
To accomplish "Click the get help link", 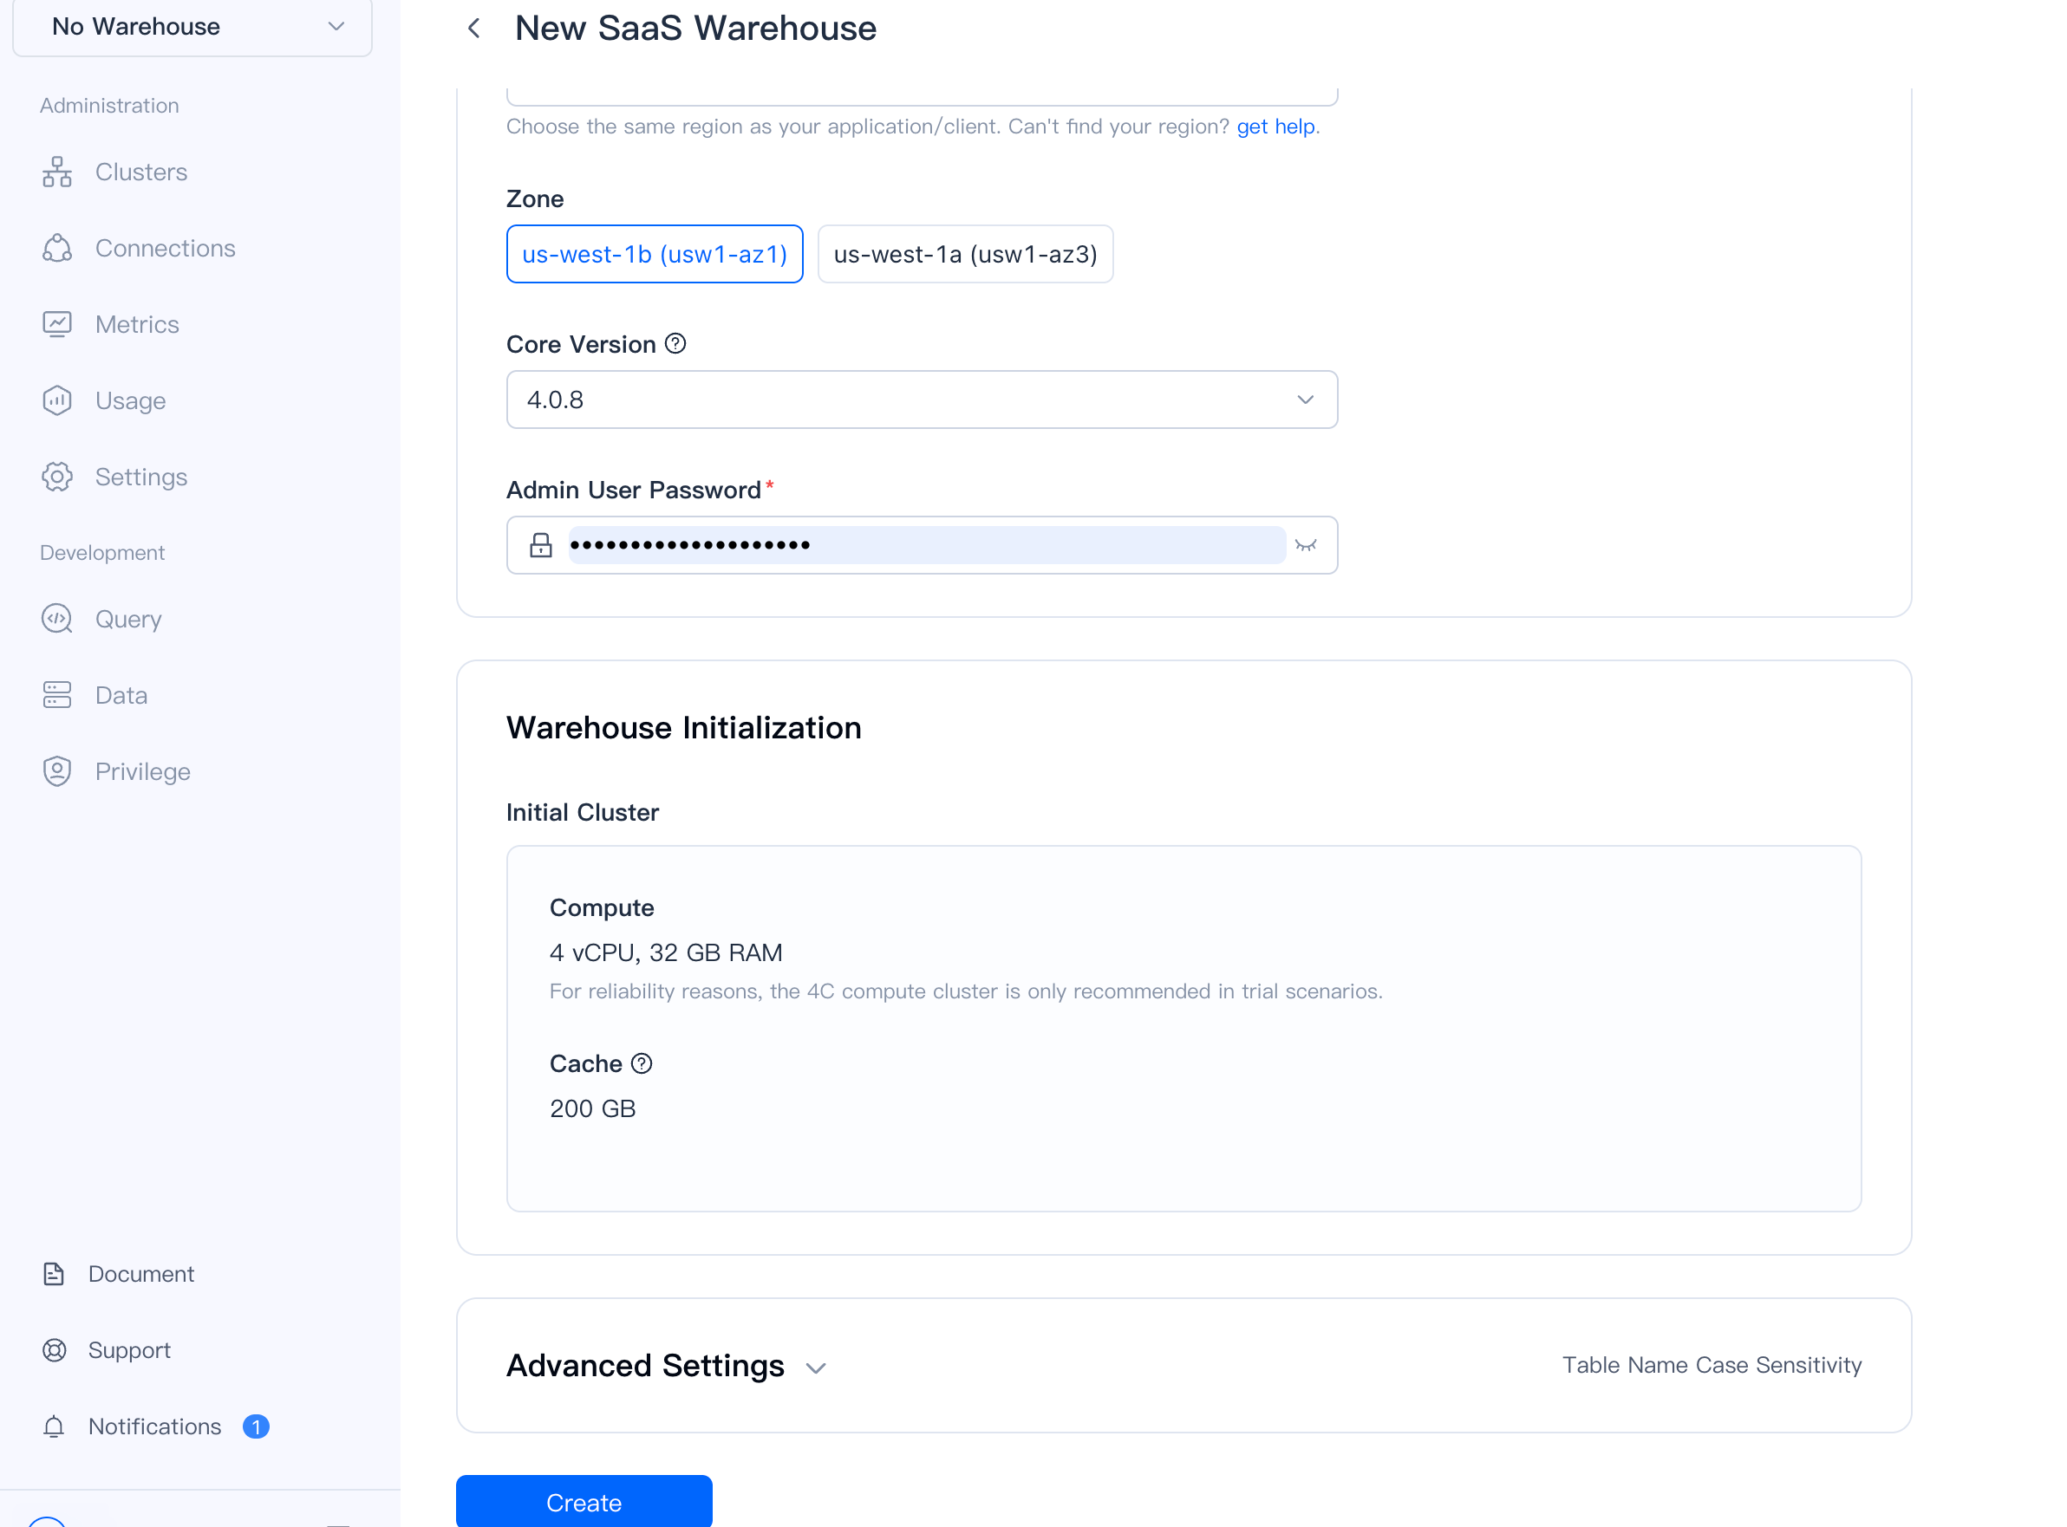I will tap(1275, 127).
